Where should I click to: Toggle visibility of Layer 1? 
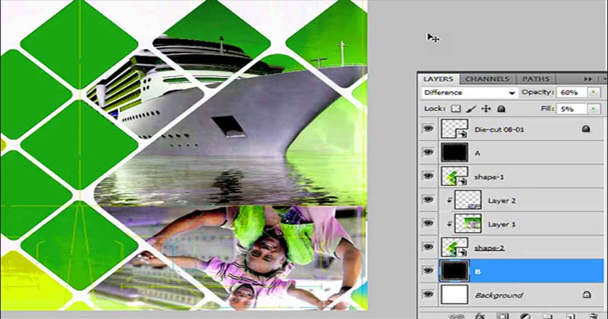428,223
